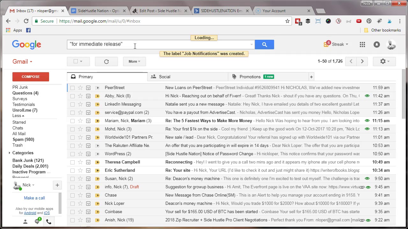Screen dimensions: 408x229
Task: Click the browser back arrow
Action: click(8, 21)
